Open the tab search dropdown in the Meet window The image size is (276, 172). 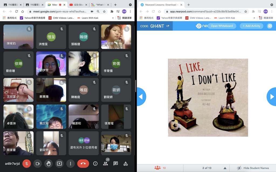coord(130,5)
